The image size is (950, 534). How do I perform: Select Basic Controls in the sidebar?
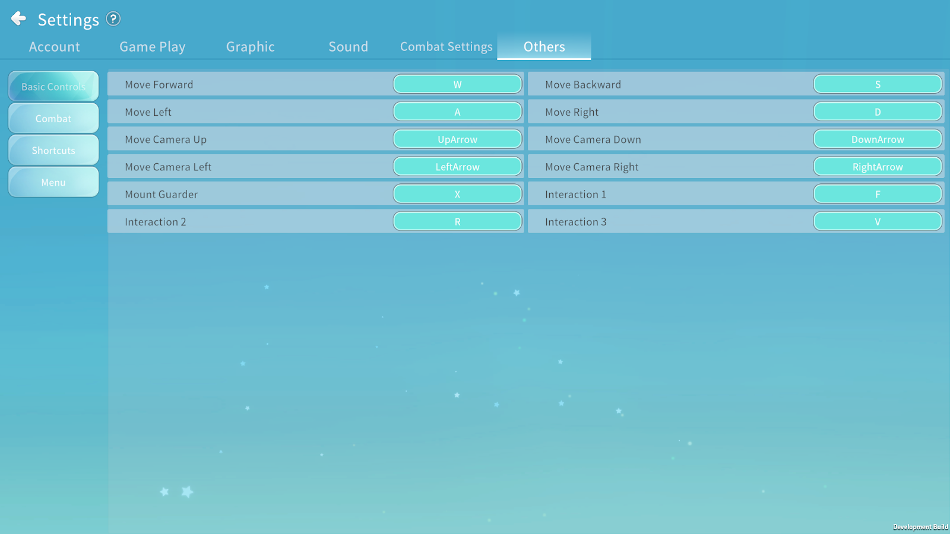pyautogui.click(x=53, y=87)
